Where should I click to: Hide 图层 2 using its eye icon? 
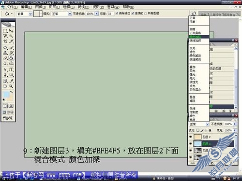(191, 137)
